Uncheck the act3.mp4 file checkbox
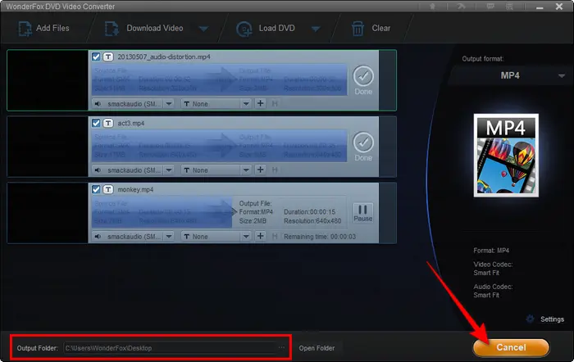Screen dimensions: 574x362 coord(96,123)
